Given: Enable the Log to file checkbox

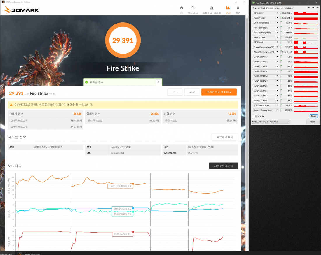Looking at the screenshot, I should [254, 116].
